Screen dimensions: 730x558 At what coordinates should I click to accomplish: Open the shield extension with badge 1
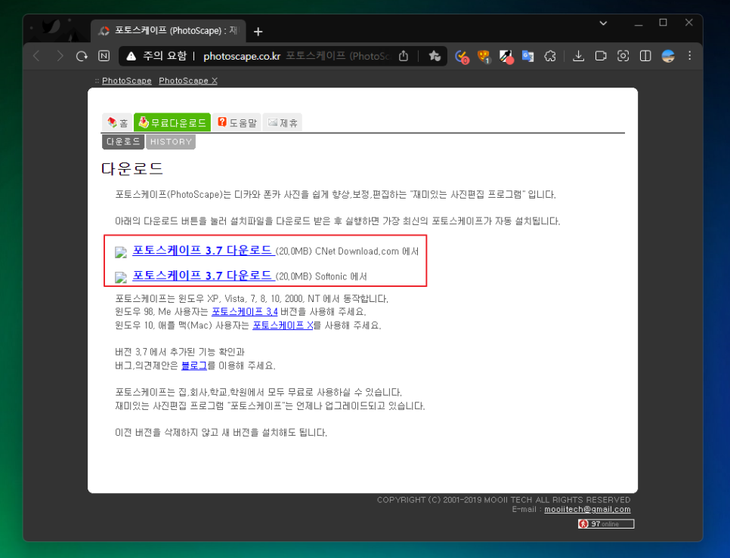pos(484,57)
